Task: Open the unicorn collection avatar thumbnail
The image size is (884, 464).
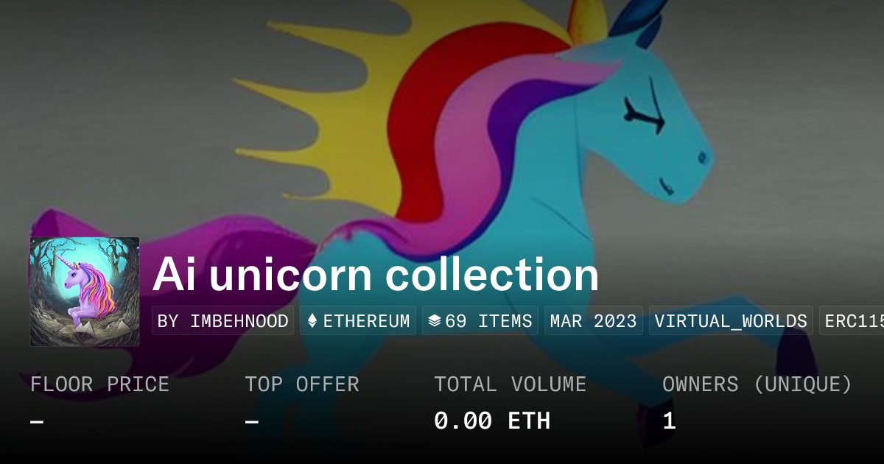Action: pyautogui.click(x=85, y=292)
